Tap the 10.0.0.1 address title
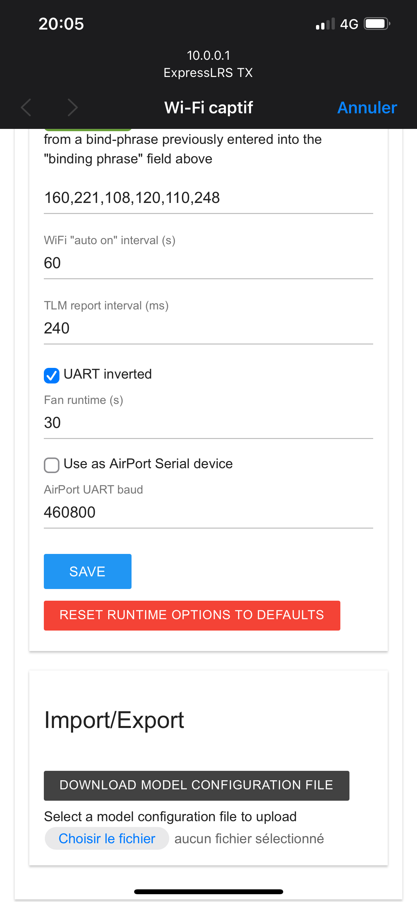The image size is (417, 902). [208, 55]
